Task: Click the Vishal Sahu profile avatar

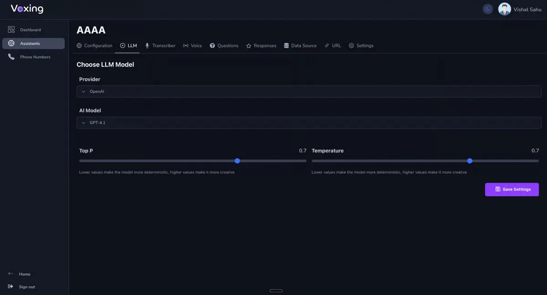Action: tap(505, 9)
